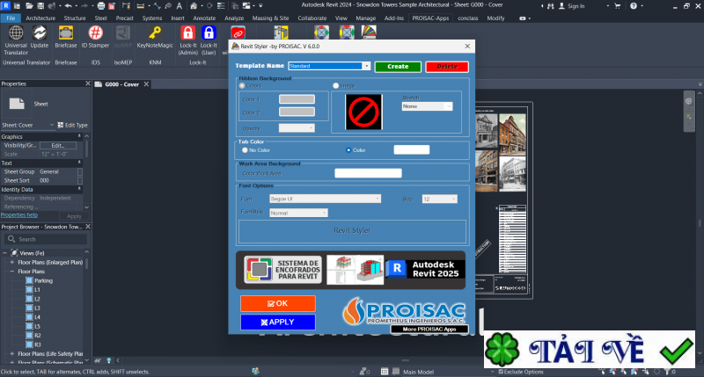Click the Revit Styler color fan icon in ribbon
Image resolution: width=704 pixels, height=377 pixels.
pyautogui.click(x=369, y=33)
